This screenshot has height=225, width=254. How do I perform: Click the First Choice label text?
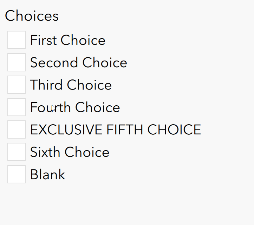click(67, 40)
